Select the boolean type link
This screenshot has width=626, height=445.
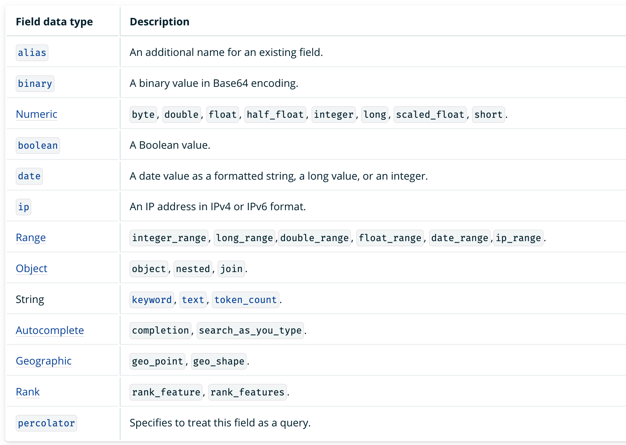tap(38, 145)
